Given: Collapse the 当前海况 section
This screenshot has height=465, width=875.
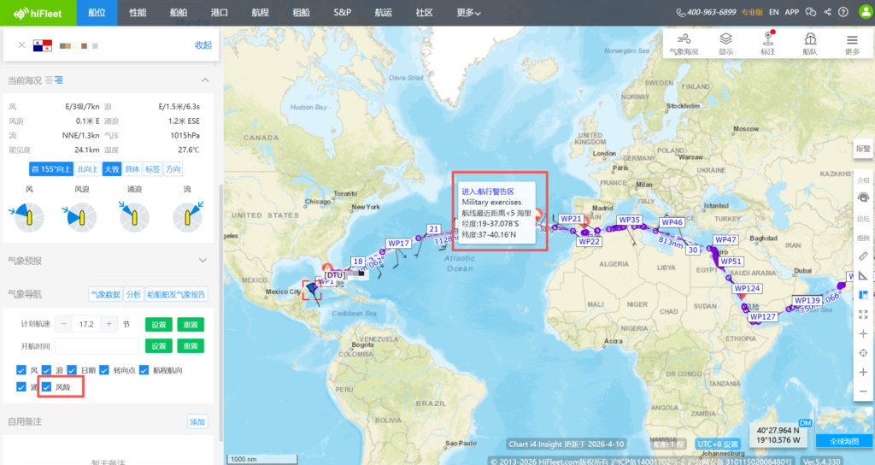Looking at the screenshot, I should click(x=204, y=80).
